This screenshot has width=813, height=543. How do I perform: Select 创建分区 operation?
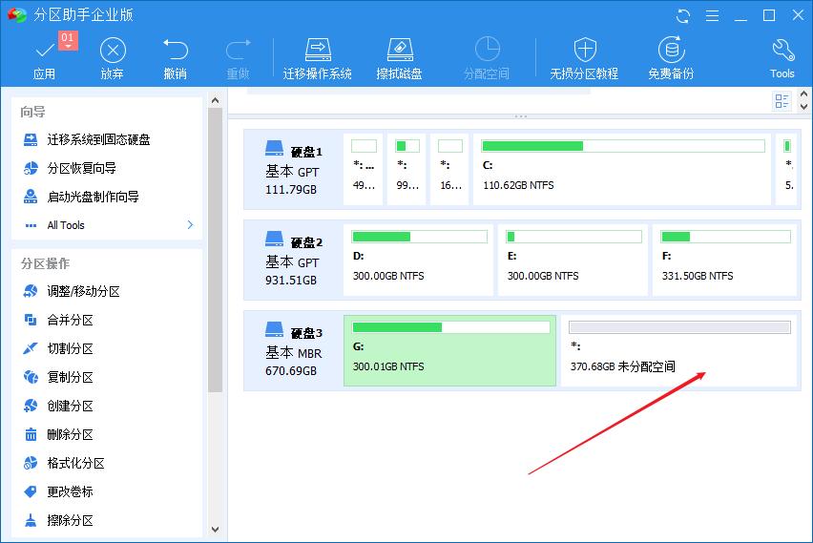[x=58, y=406]
